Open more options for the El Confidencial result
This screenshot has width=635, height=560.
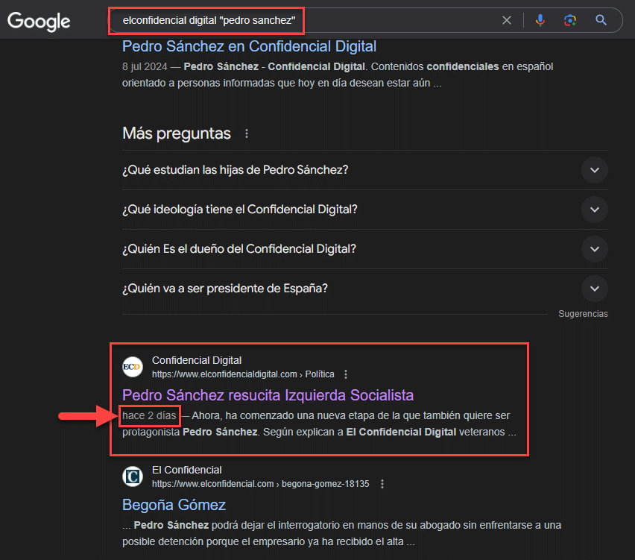tap(382, 484)
